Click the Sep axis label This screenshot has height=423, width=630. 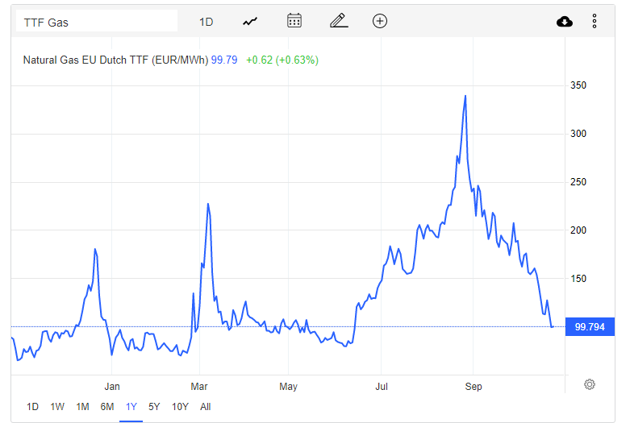(474, 387)
